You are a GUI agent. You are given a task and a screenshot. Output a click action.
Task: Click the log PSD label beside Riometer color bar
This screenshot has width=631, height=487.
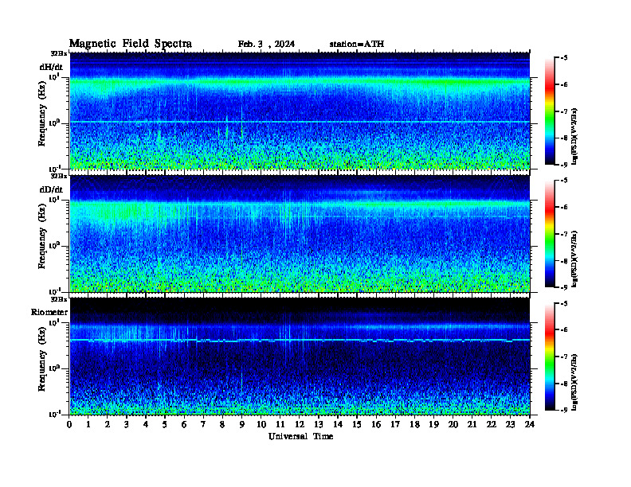click(574, 383)
